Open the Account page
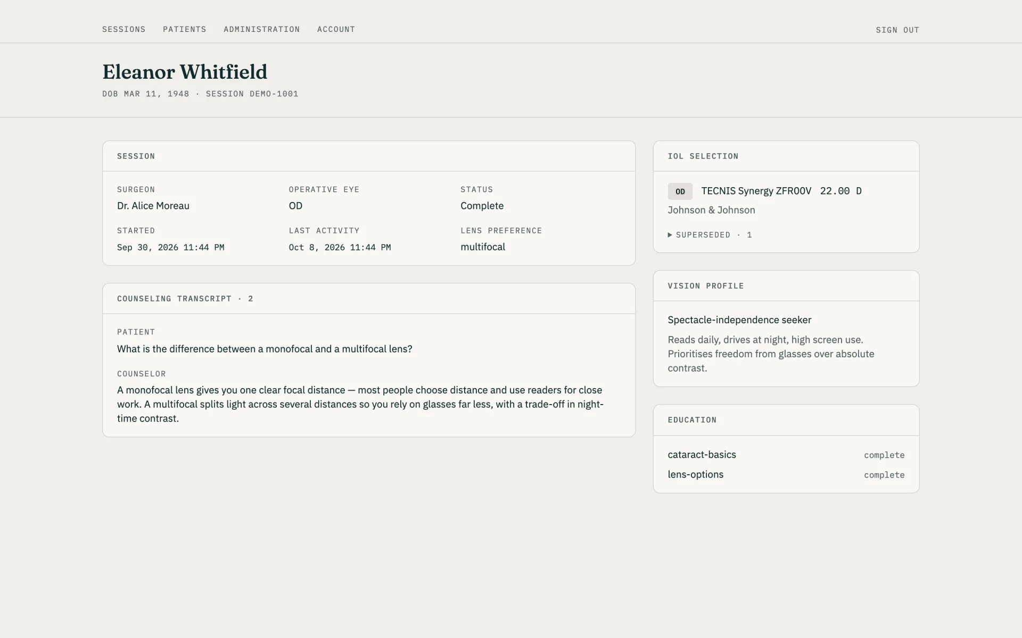The image size is (1022, 638). click(x=336, y=29)
